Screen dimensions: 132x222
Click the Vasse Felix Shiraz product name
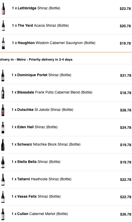pyautogui.click(x=39, y=197)
